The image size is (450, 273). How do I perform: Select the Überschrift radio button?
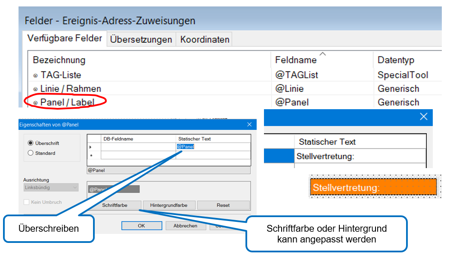tap(31, 143)
